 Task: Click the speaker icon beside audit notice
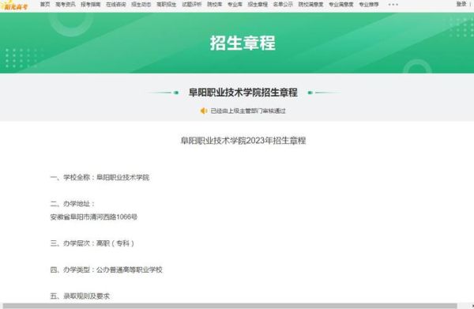(x=204, y=111)
